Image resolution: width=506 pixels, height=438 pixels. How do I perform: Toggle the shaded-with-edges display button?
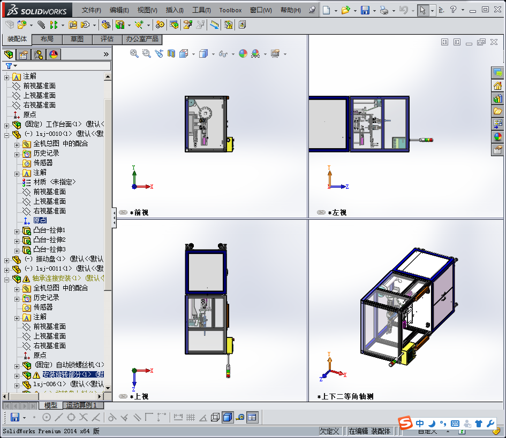(x=228, y=417)
